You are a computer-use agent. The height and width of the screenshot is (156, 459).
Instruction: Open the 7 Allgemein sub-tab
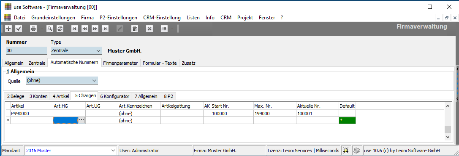pos(146,96)
